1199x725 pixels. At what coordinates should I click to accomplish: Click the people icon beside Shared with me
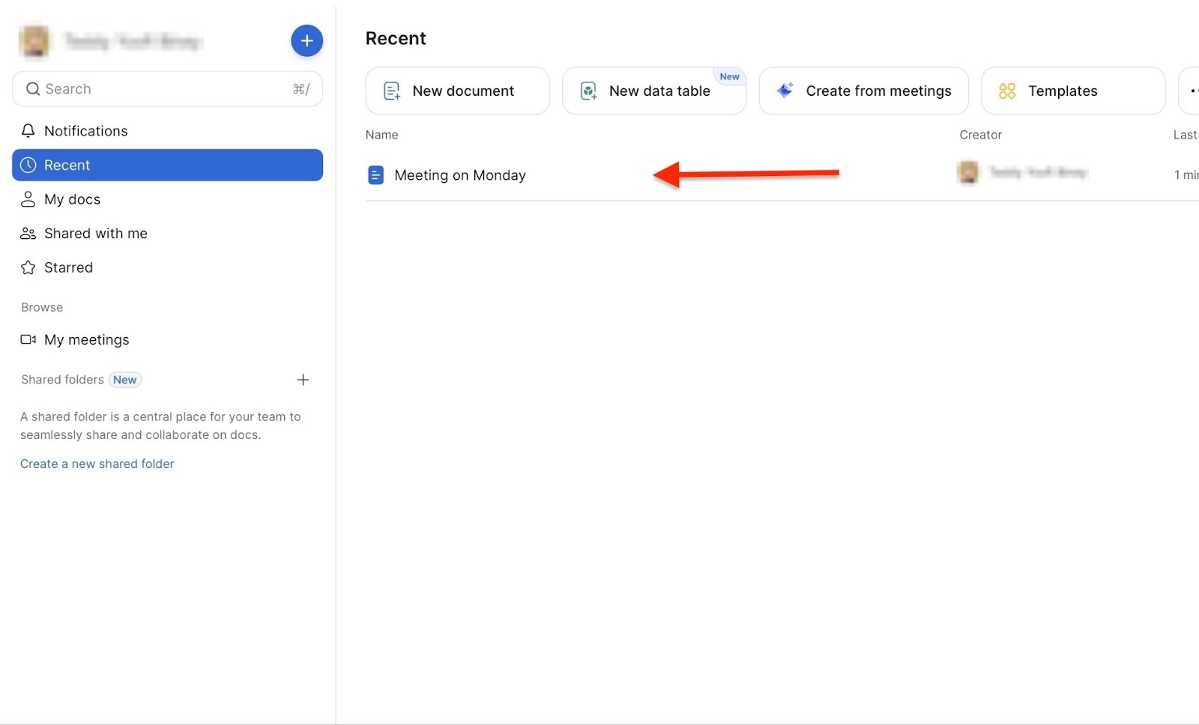coord(28,234)
